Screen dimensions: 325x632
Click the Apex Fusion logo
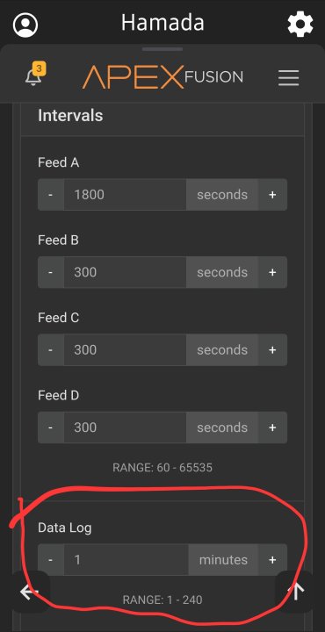tap(162, 76)
